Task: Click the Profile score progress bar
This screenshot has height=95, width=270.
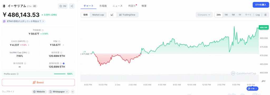Action: pyautogui.click(x=60, y=74)
